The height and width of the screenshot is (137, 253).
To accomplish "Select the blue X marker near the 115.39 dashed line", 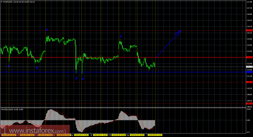I will [47, 30].
